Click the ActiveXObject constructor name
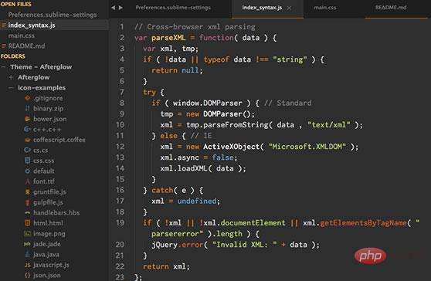This screenshot has width=431, height=281. coord(231,147)
